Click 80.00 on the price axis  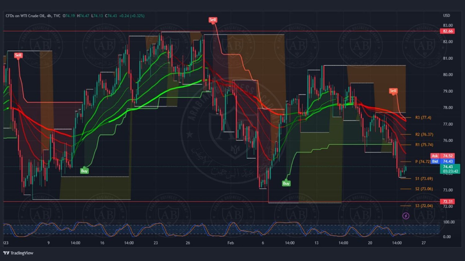pyautogui.click(x=448, y=75)
